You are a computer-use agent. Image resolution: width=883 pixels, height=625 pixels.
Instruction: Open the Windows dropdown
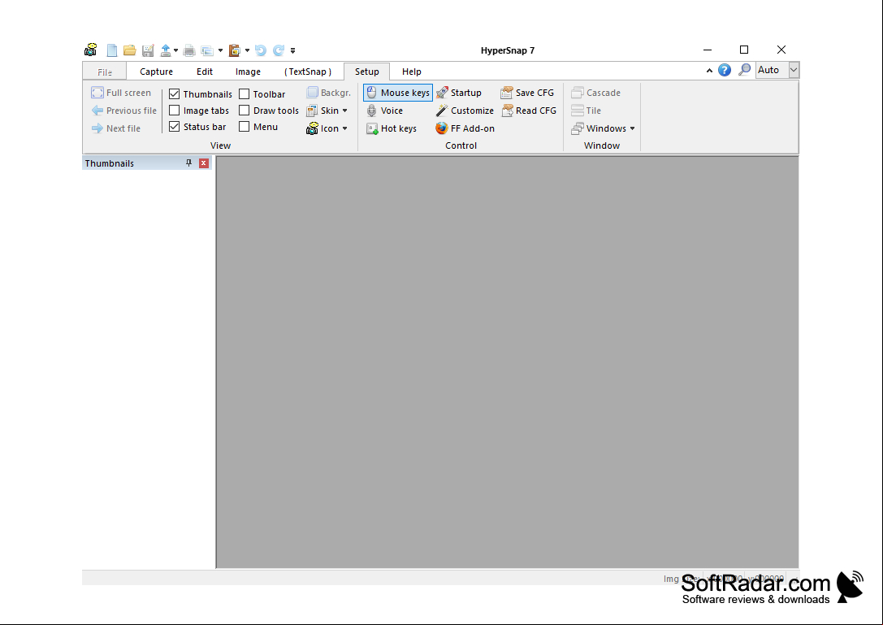(603, 128)
